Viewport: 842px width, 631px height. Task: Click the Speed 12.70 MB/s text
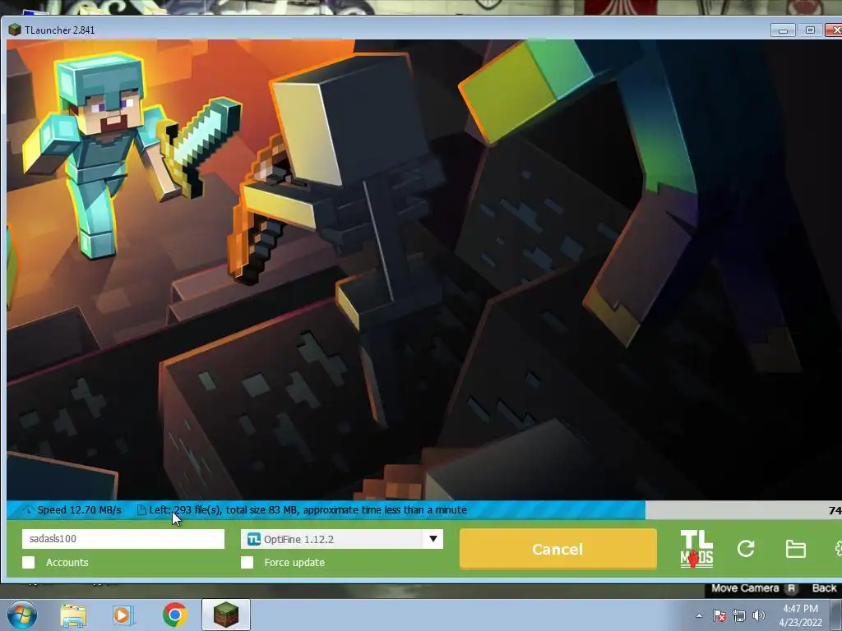(79, 510)
